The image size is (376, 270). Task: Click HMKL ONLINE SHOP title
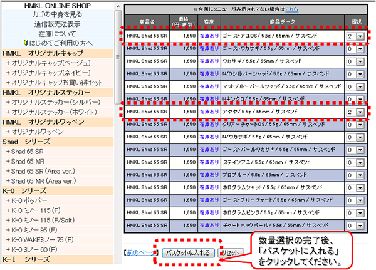(58, 6)
